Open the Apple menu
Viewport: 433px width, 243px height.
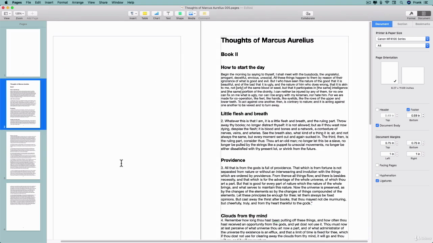coord(6,3)
